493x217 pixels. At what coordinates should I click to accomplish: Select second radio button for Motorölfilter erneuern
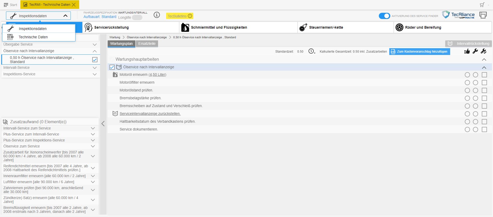475,83
